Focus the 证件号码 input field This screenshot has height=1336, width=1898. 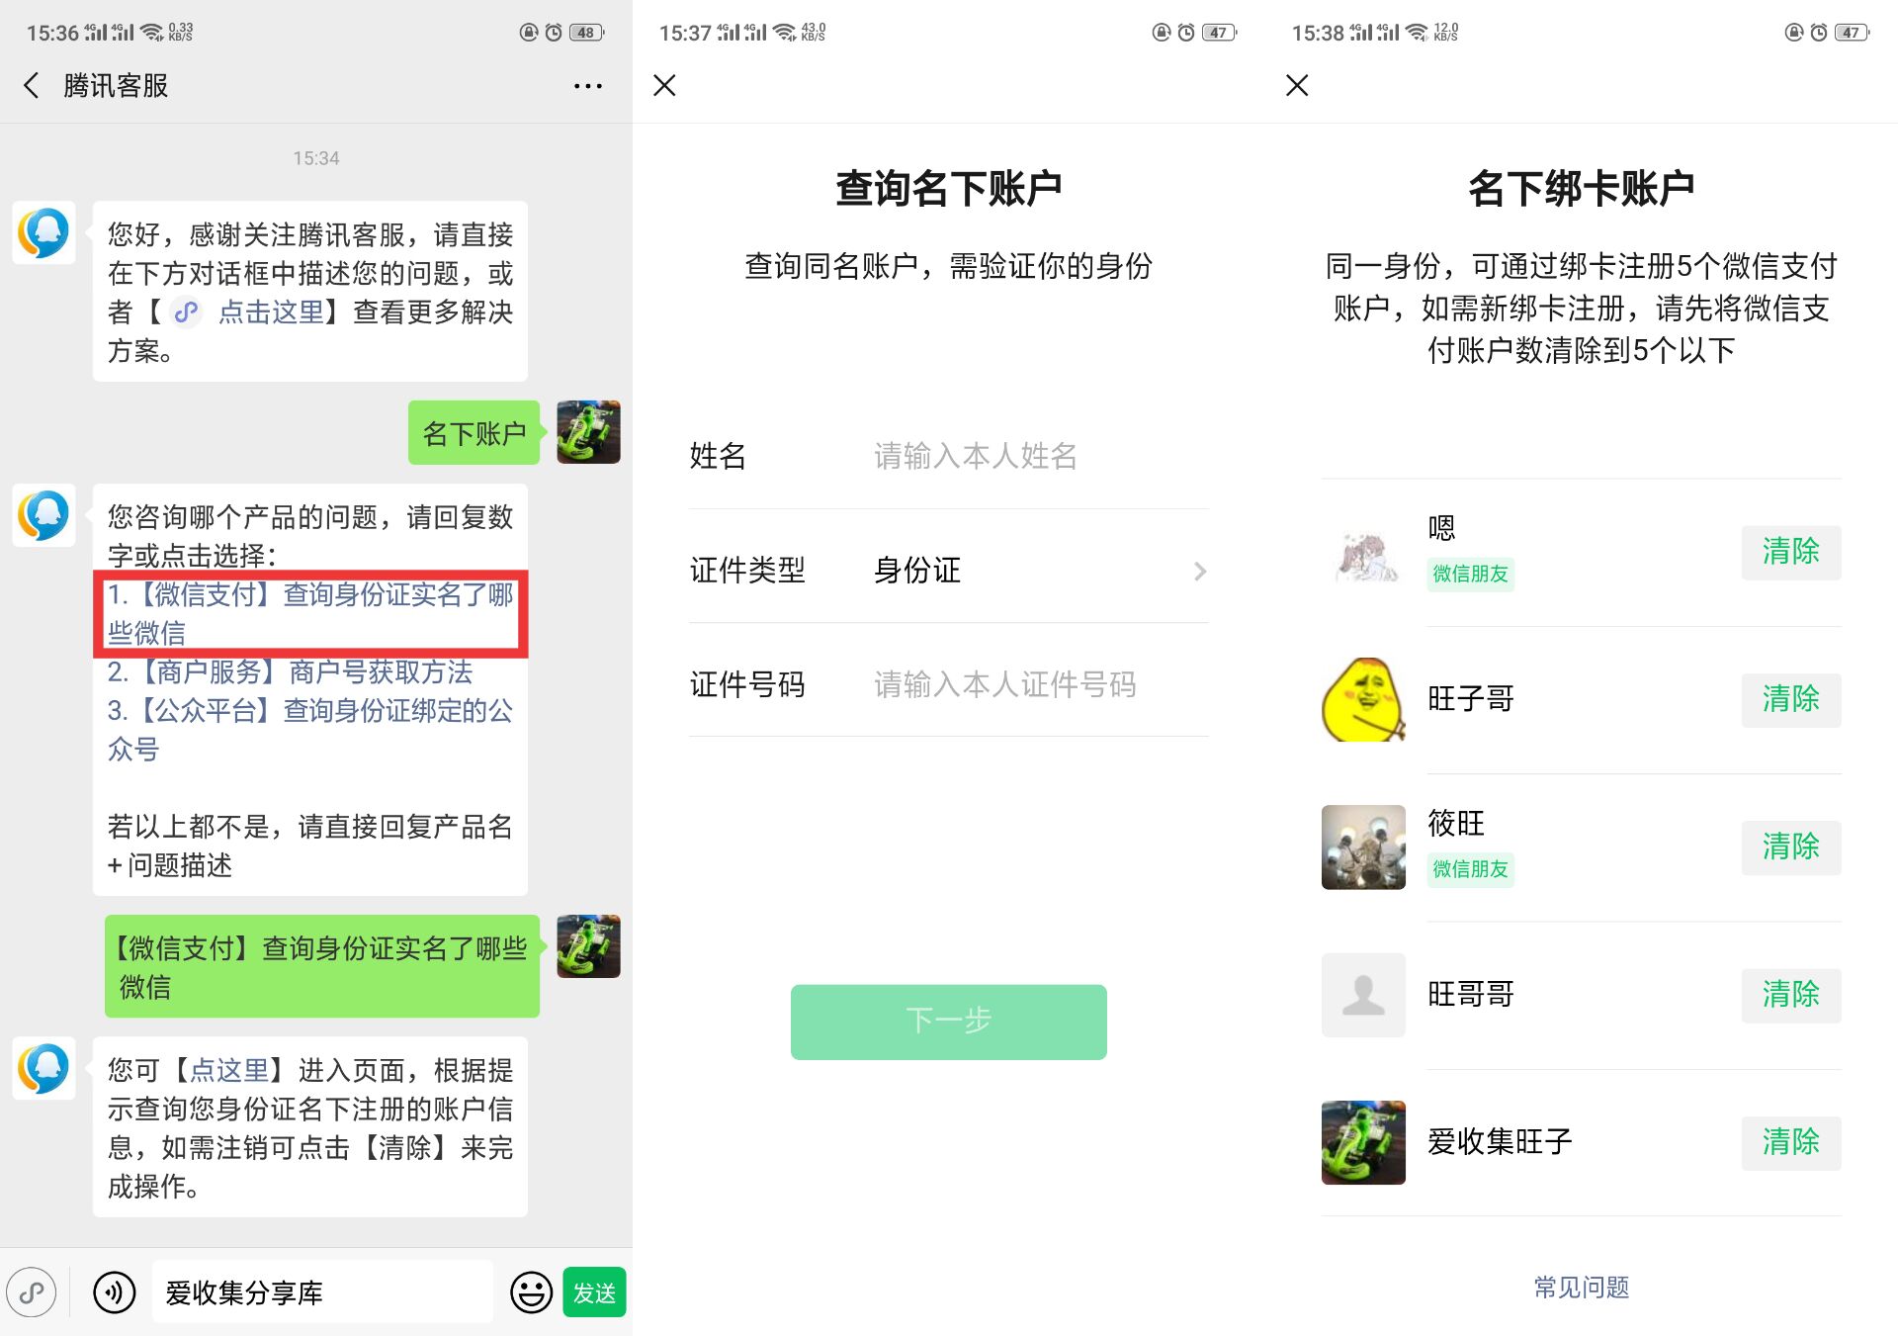click(1040, 684)
